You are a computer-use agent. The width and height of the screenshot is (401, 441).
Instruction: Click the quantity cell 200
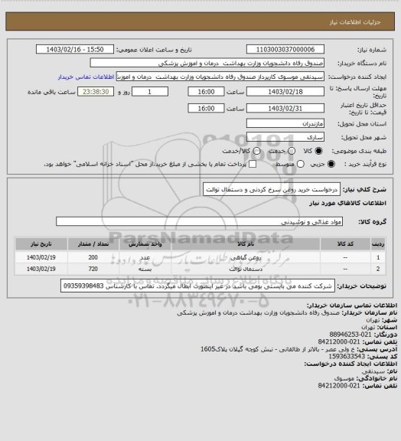(93, 257)
